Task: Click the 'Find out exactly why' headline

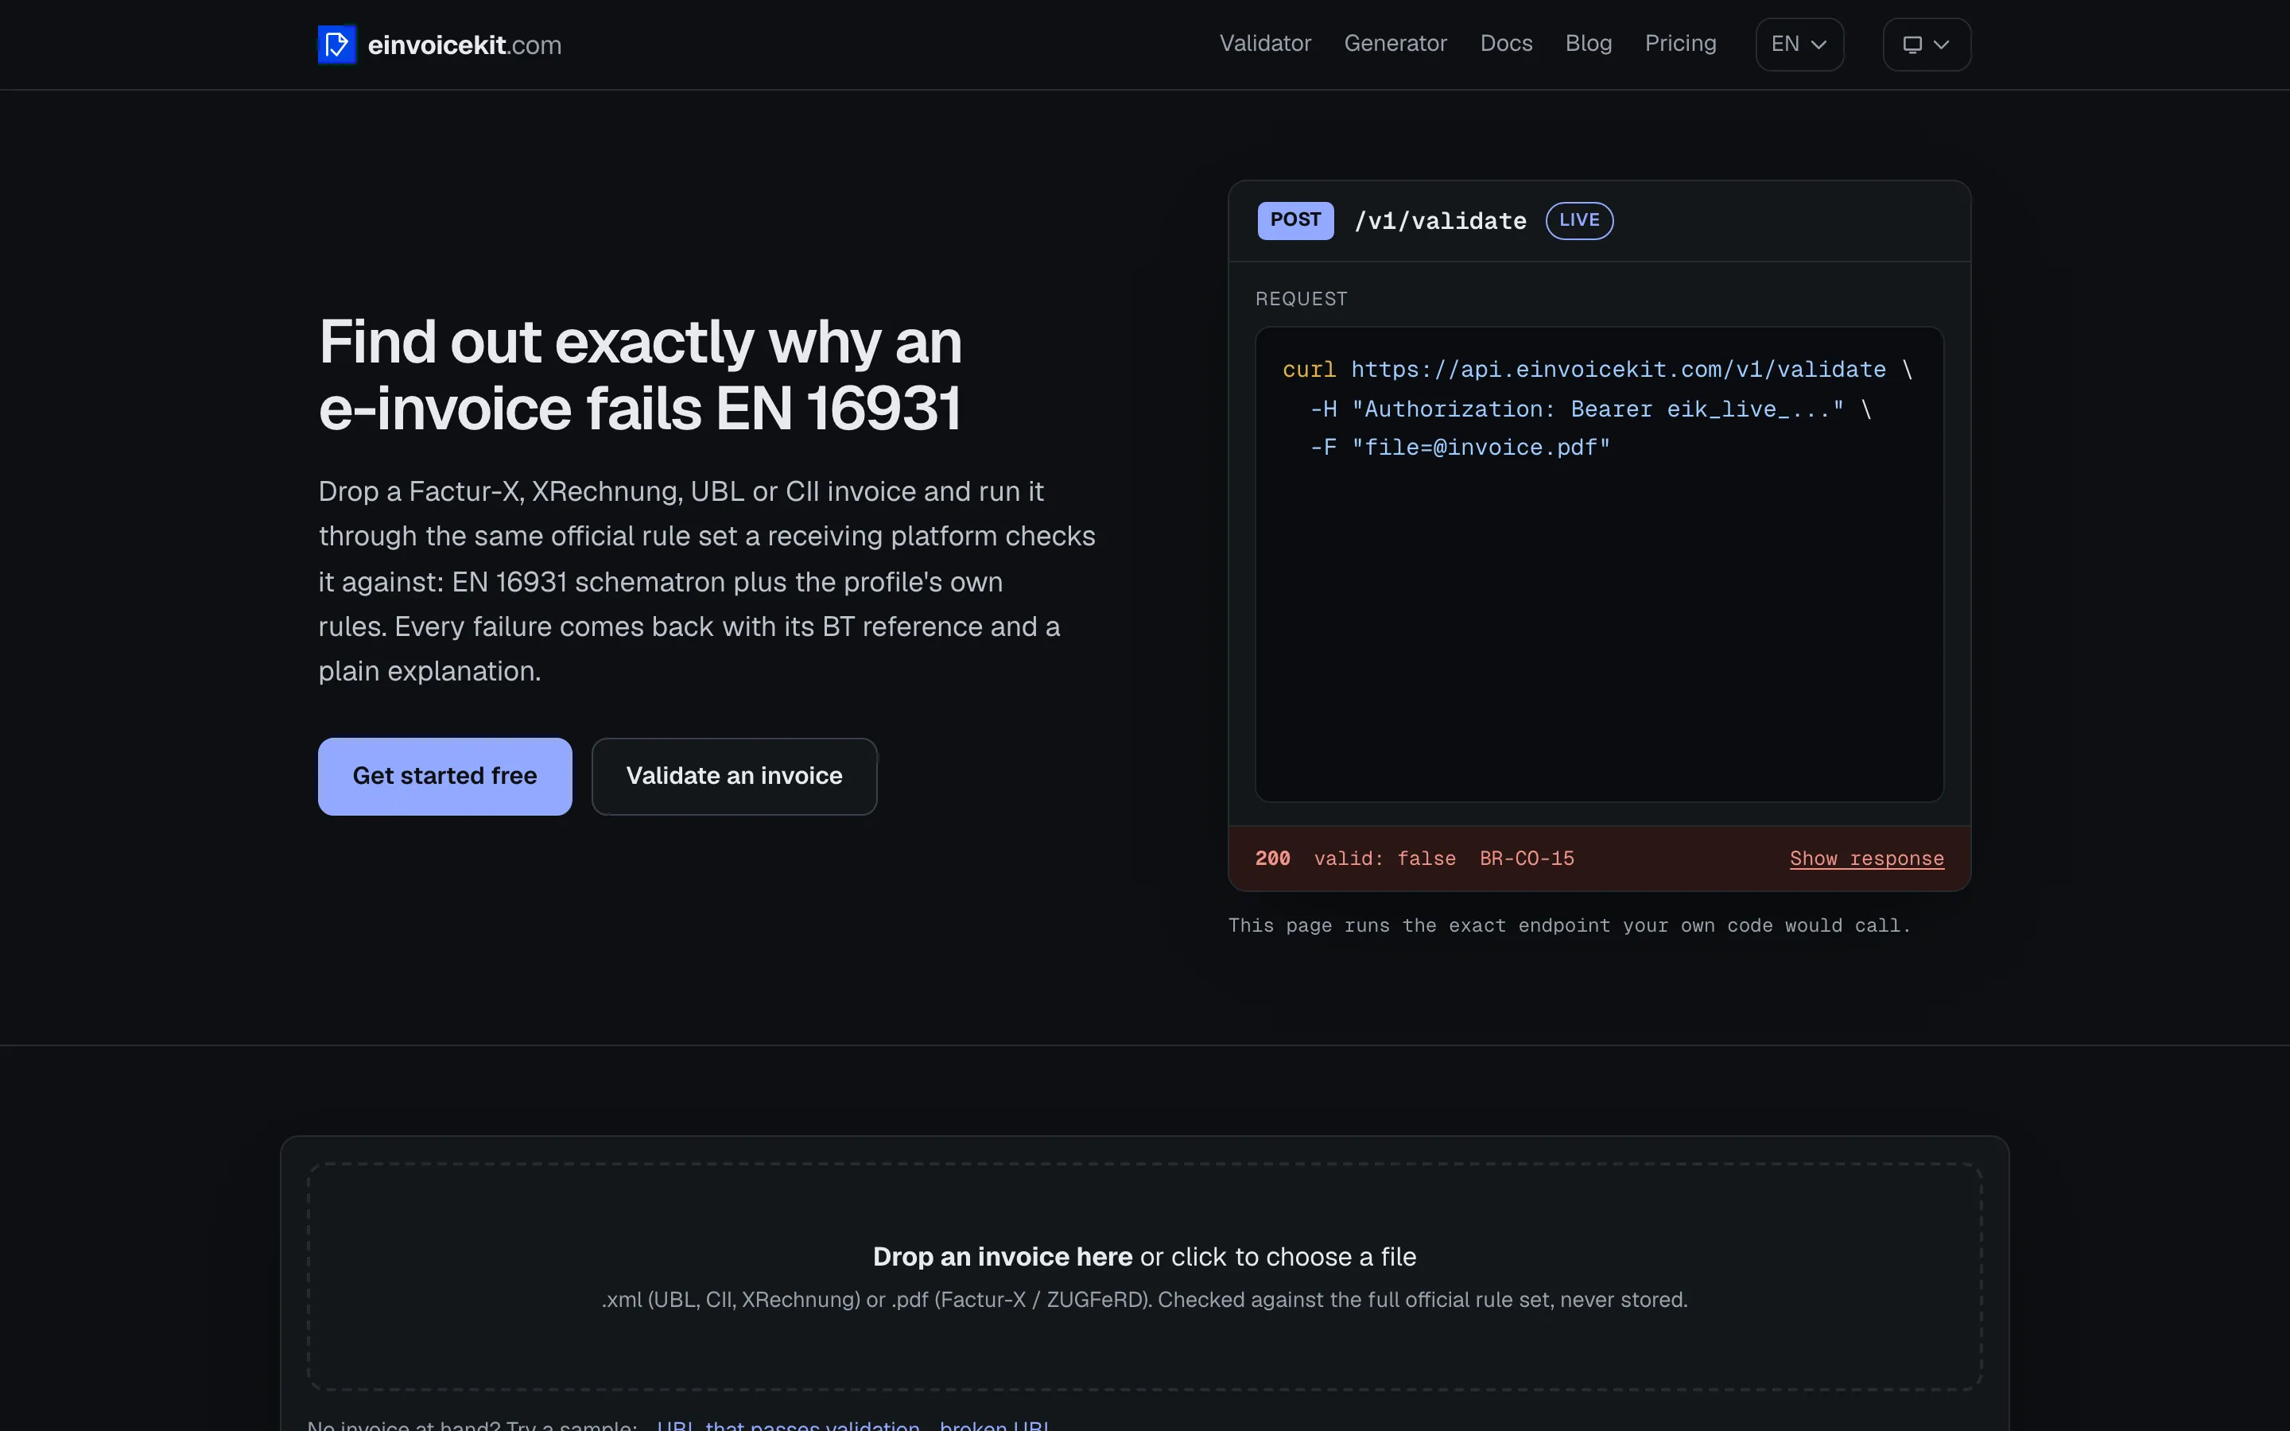Action: (639, 374)
